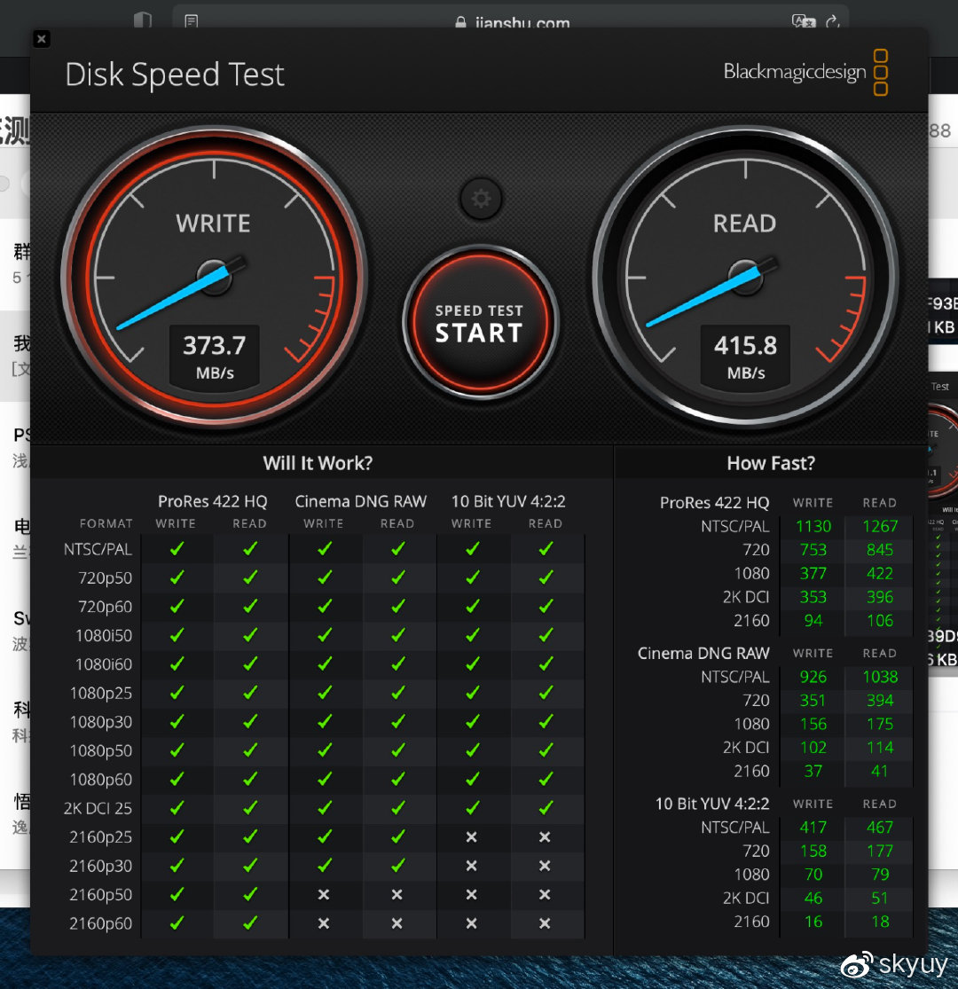Click the NTSC/PAL row label in format table
This screenshot has width=958, height=989.
[98, 549]
